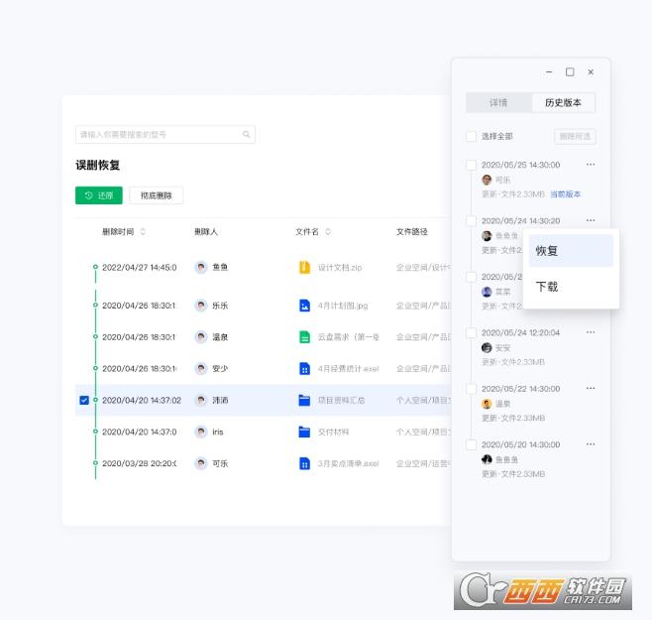Open the more menu for version 2020/05/22 14:30:00

[x=591, y=388]
